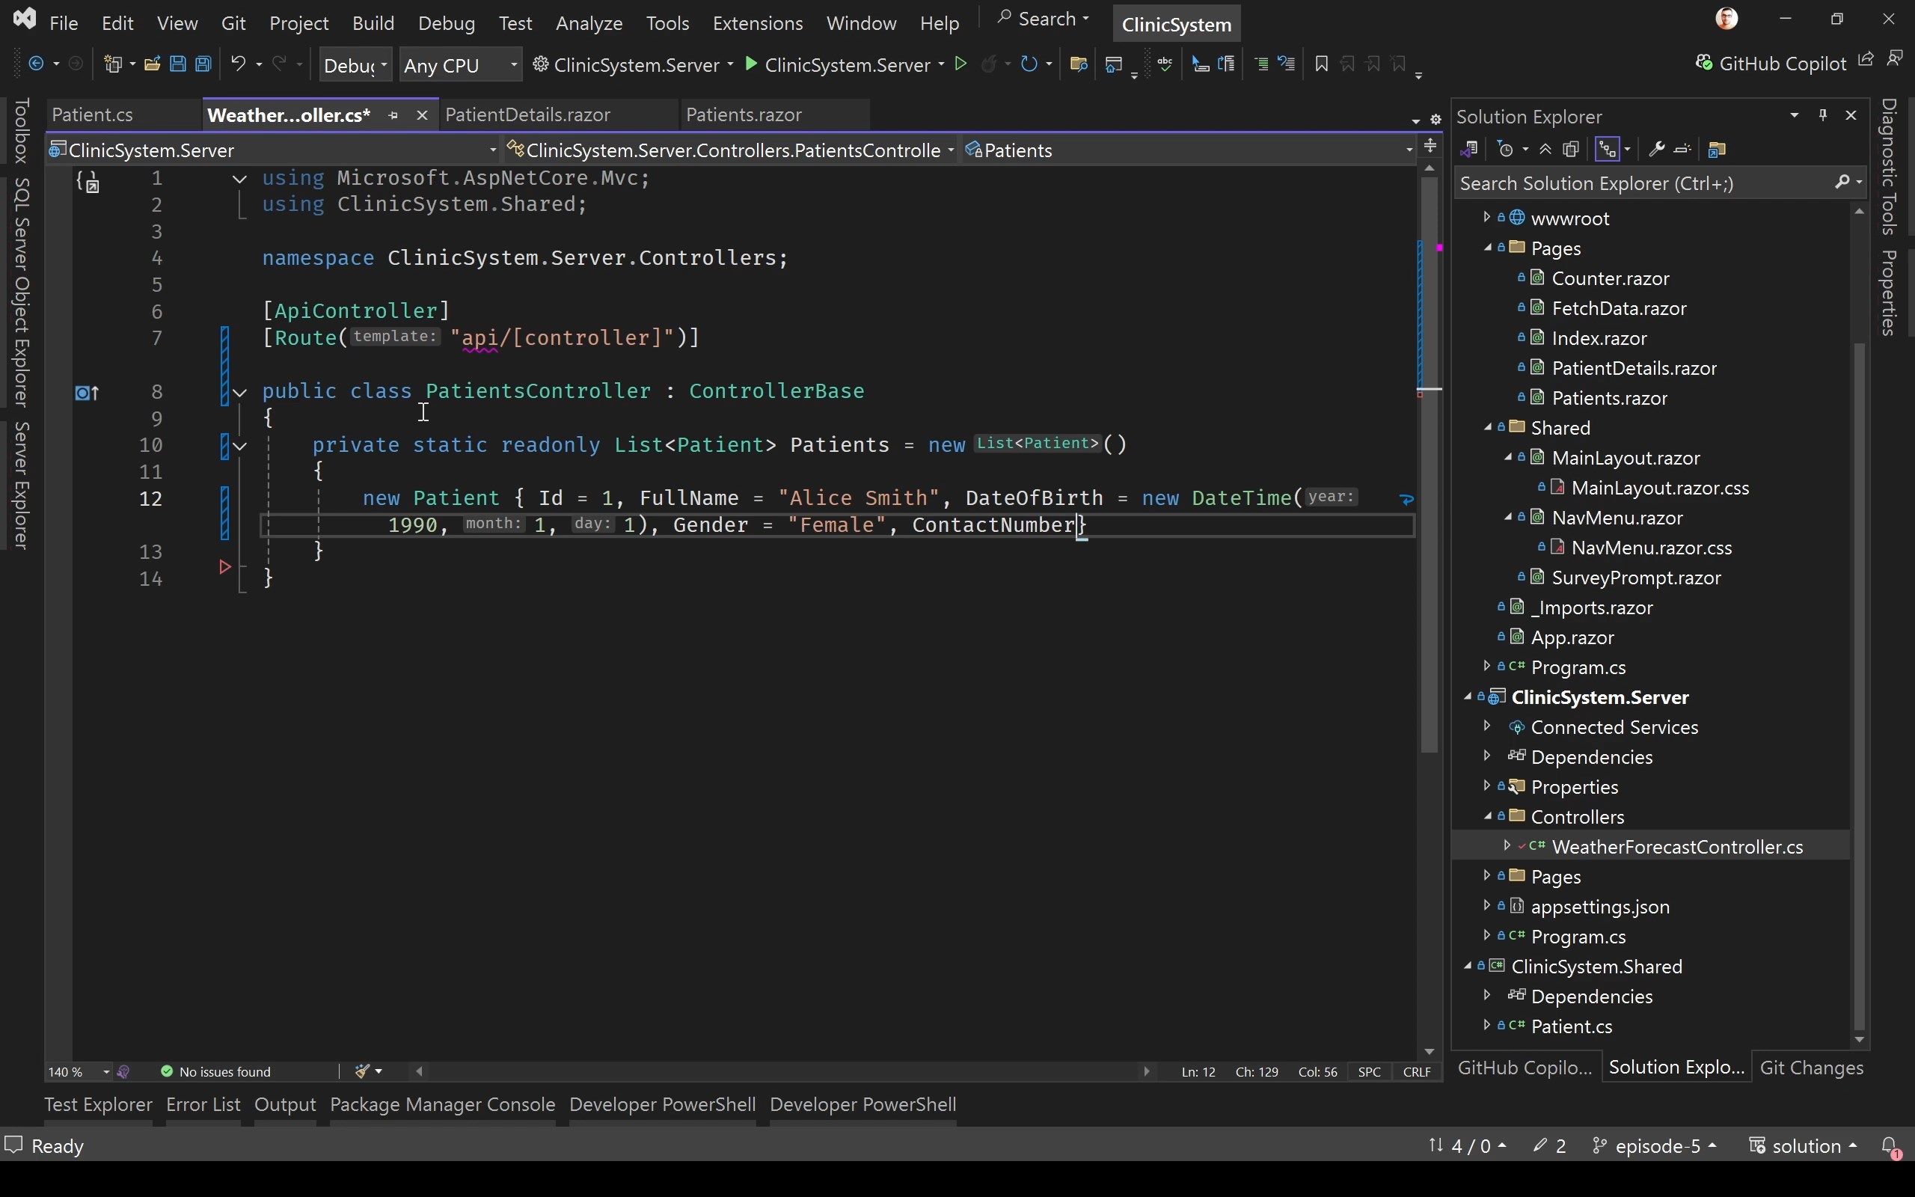Screen dimensions: 1915x1197
Task: Save All files with the double-save icon
Action: (203, 64)
